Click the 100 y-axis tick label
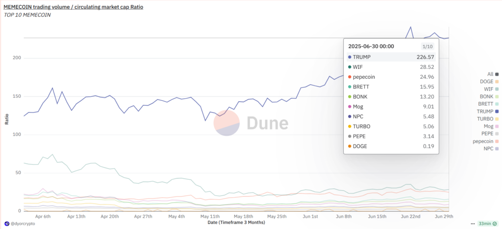This screenshot has width=502, height=229. [17, 135]
